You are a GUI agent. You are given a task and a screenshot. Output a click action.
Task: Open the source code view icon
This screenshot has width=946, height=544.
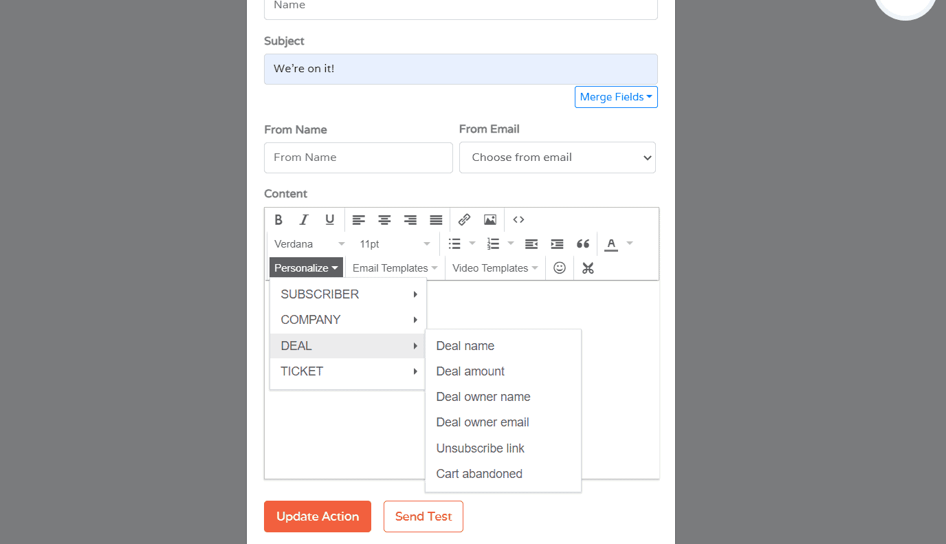[x=519, y=219]
